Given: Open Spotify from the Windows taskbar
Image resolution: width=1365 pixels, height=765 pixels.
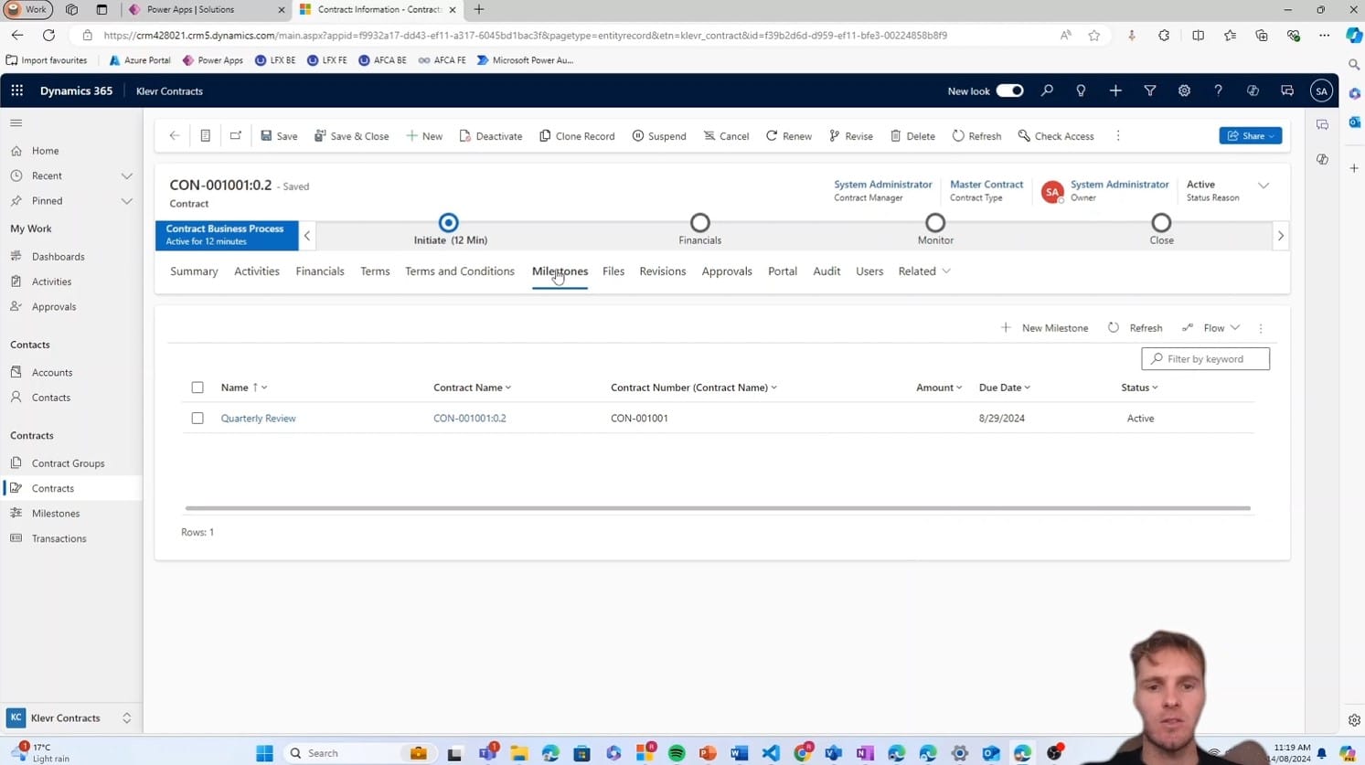Looking at the screenshot, I should tap(677, 753).
